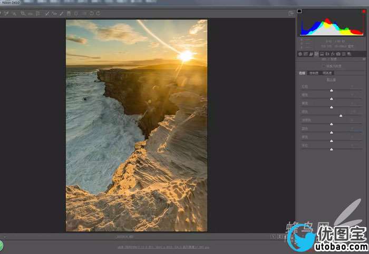
Task: Toggle the highlight clipping warning on histogram
Action: (x=364, y=11)
